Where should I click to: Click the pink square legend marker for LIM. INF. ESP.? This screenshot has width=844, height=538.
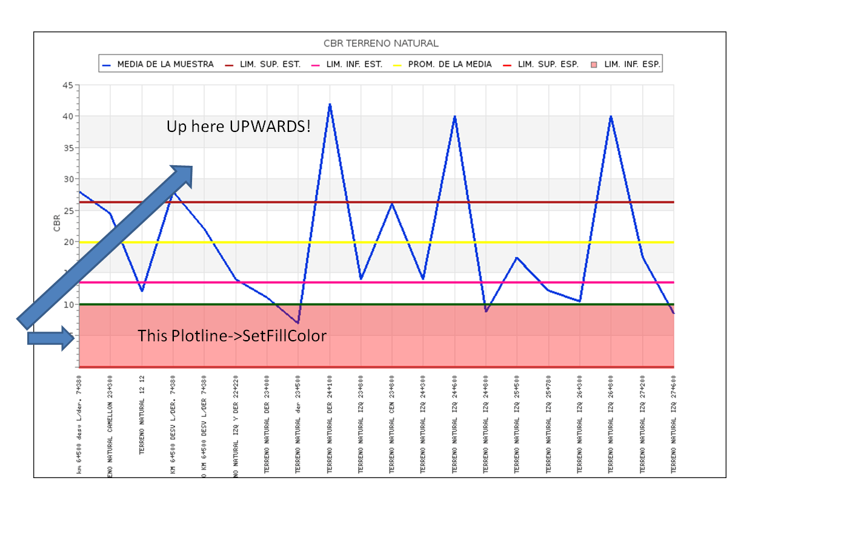click(594, 65)
